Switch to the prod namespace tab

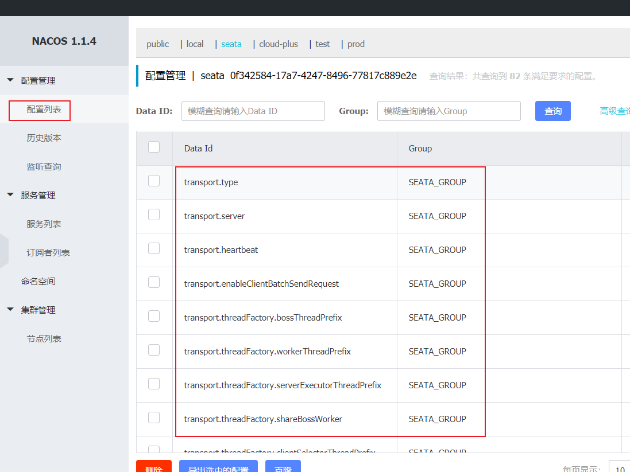coord(356,44)
